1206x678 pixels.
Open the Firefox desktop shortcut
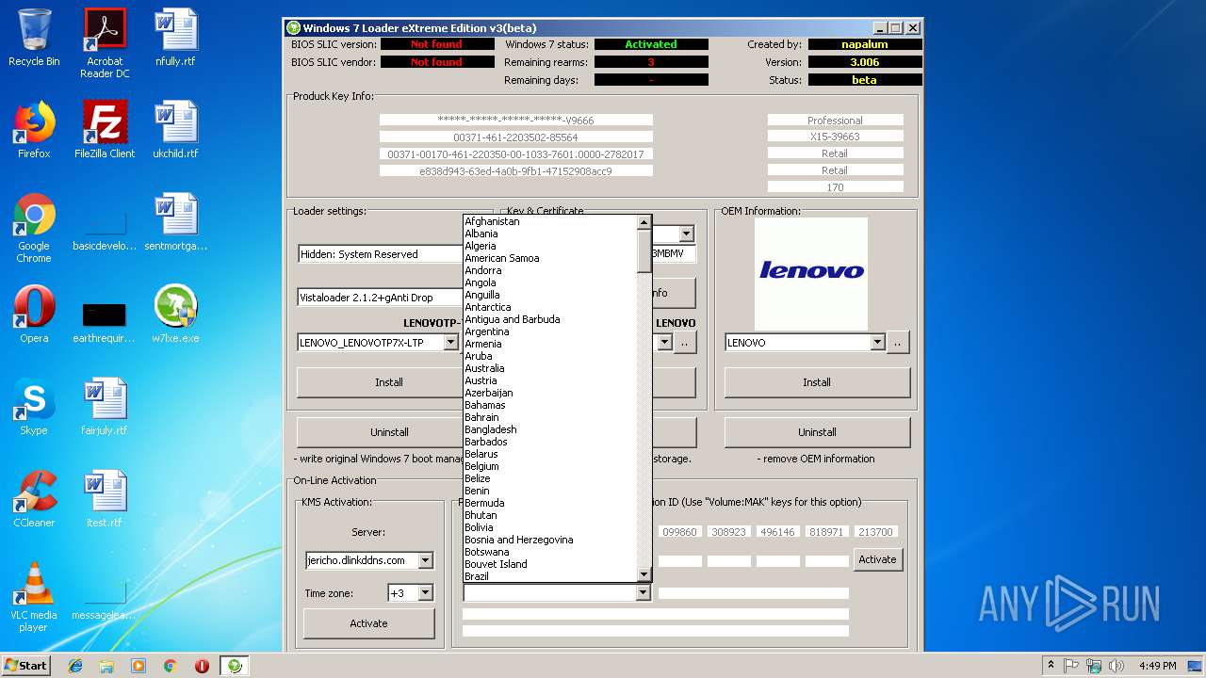[x=34, y=130]
